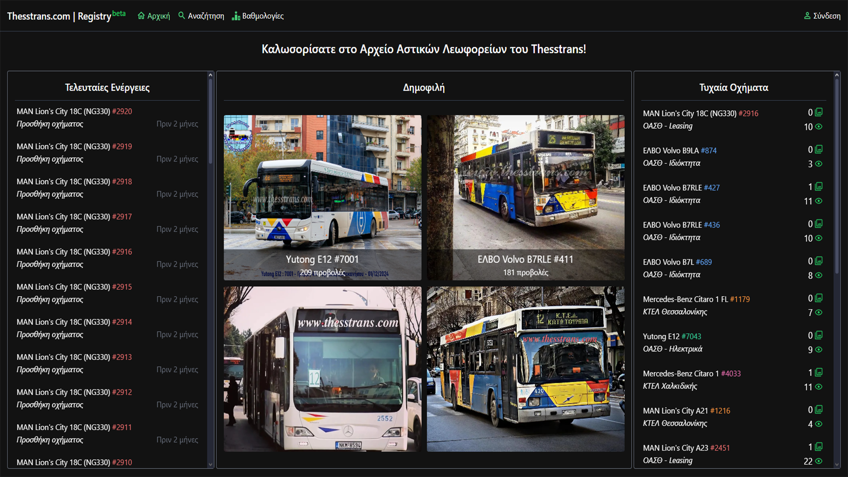Screen dimensions: 848x477
Task: Click the podium icon beside Βαθμολογίες
Action: point(236,16)
